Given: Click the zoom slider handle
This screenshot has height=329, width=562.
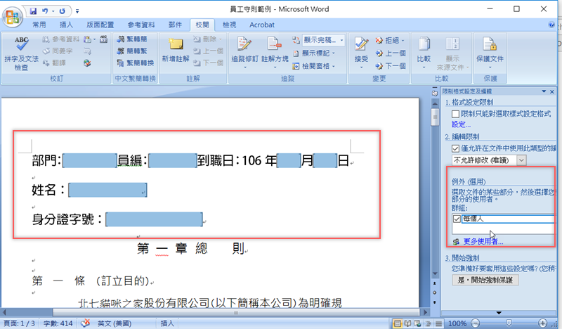Looking at the screenshot, I should tap(509, 323).
